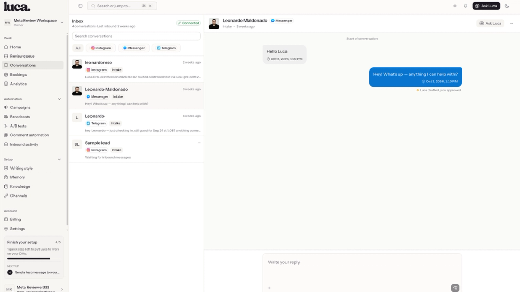Click the Broadcasts icon
The image size is (520, 292).
tap(6, 117)
